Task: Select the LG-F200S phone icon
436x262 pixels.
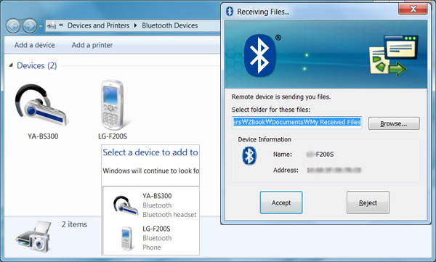Action: [113, 105]
